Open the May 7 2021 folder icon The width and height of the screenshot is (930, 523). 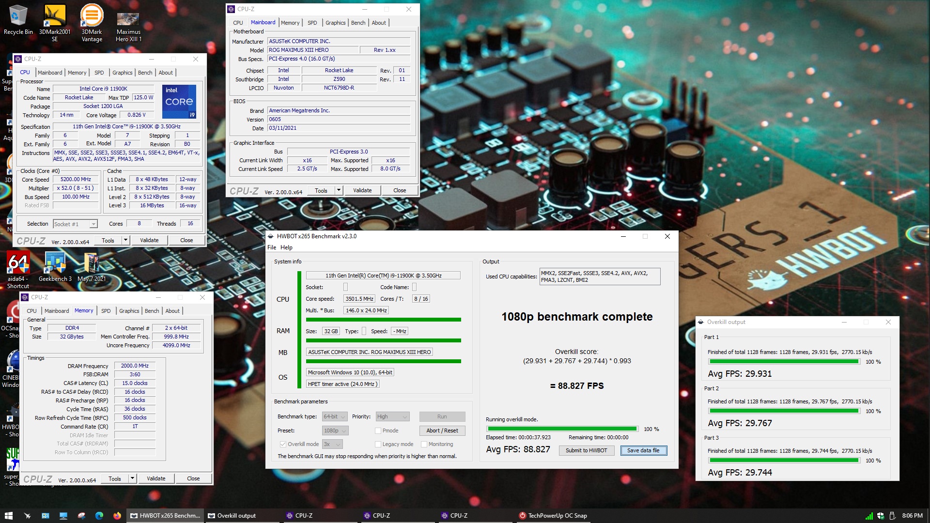[x=91, y=266]
